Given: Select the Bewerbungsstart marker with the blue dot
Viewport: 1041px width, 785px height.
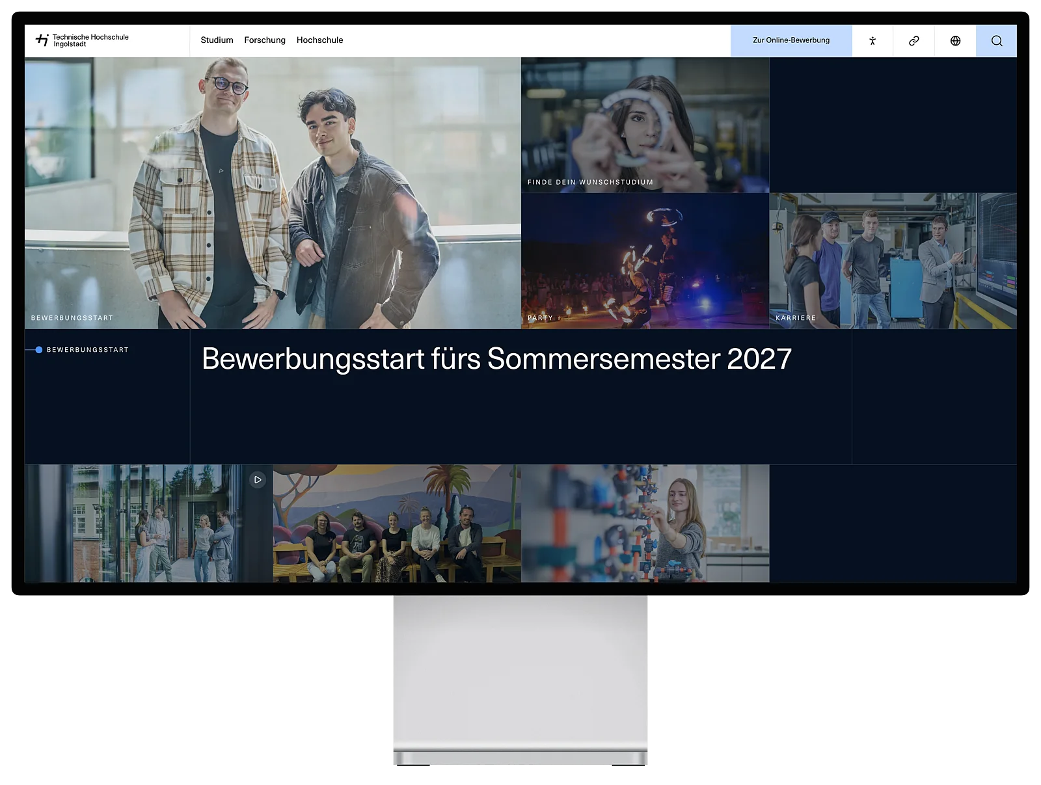Looking at the screenshot, I should tap(82, 350).
